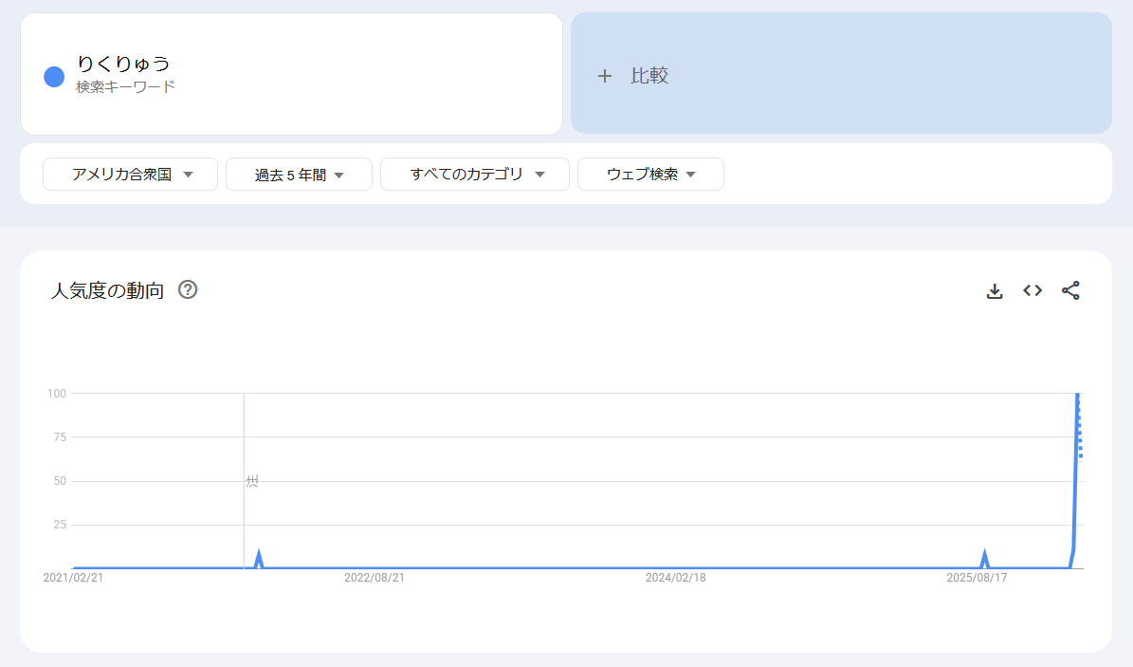Click the 検索キーワード subtitle text
This screenshot has width=1133, height=667.
(x=126, y=87)
